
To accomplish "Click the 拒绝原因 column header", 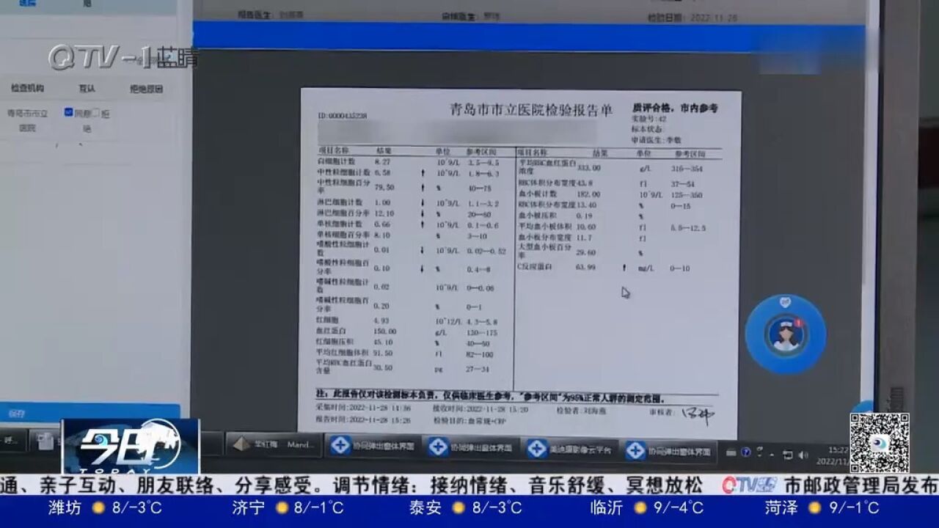I will [x=147, y=89].
